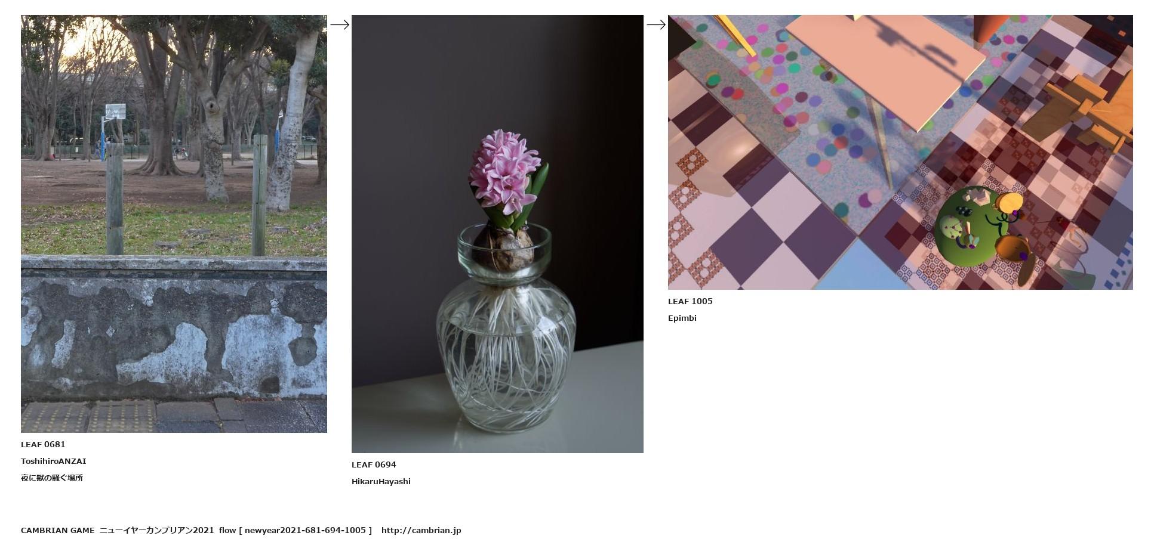
Task: Open the park wall photo thumbnail
Action: pyautogui.click(x=174, y=224)
